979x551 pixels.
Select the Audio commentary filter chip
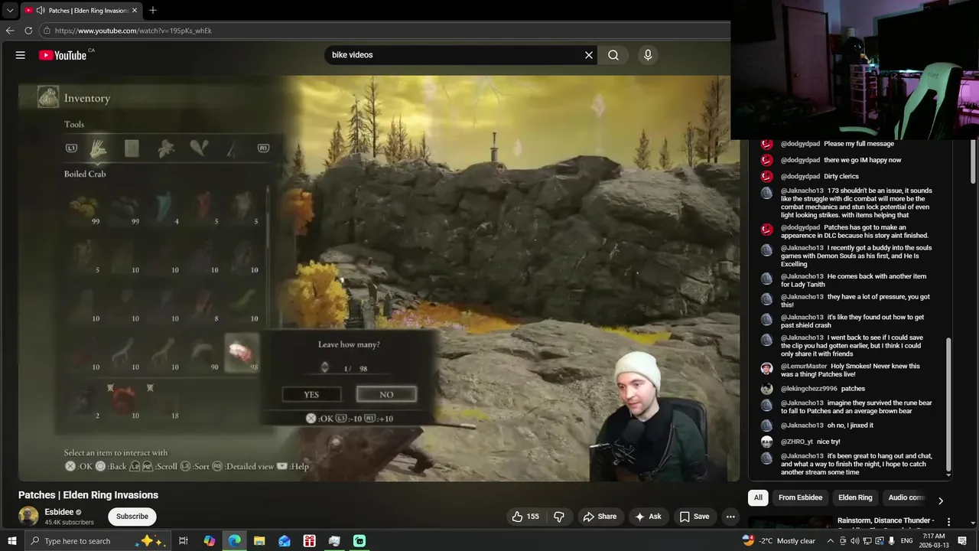pos(907,497)
